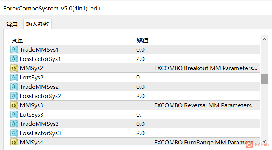The image size is (272, 150).
Task: Click the MMSys2 string variable icon
Action: click(14, 68)
